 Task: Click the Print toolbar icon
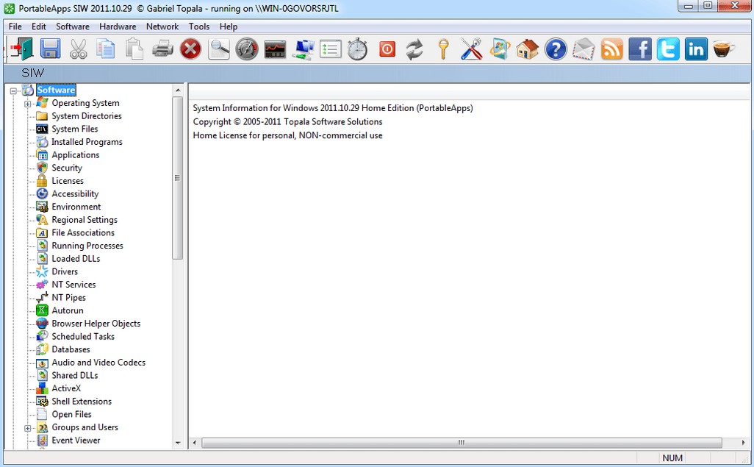pyautogui.click(x=162, y=49)
